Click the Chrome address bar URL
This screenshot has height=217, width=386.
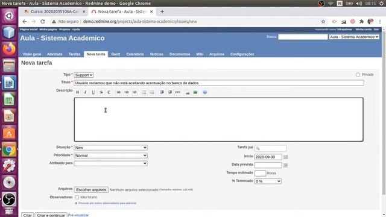coord(140,22)
